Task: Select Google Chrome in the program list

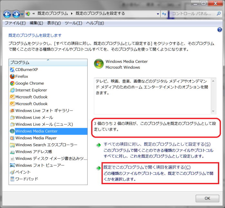Action: tap(48, 83)
